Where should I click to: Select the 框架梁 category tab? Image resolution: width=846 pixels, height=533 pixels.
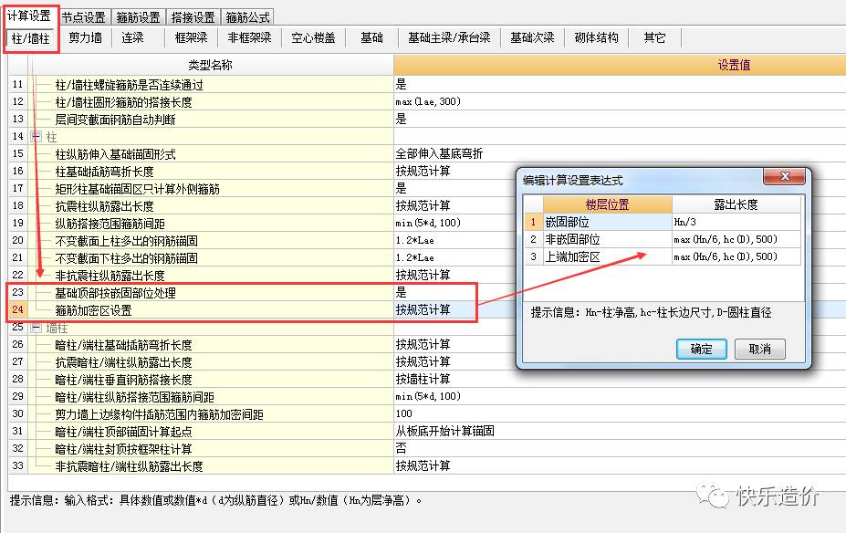[191, 38]
